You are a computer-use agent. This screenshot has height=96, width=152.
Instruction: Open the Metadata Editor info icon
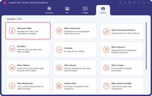click(12, 31)
